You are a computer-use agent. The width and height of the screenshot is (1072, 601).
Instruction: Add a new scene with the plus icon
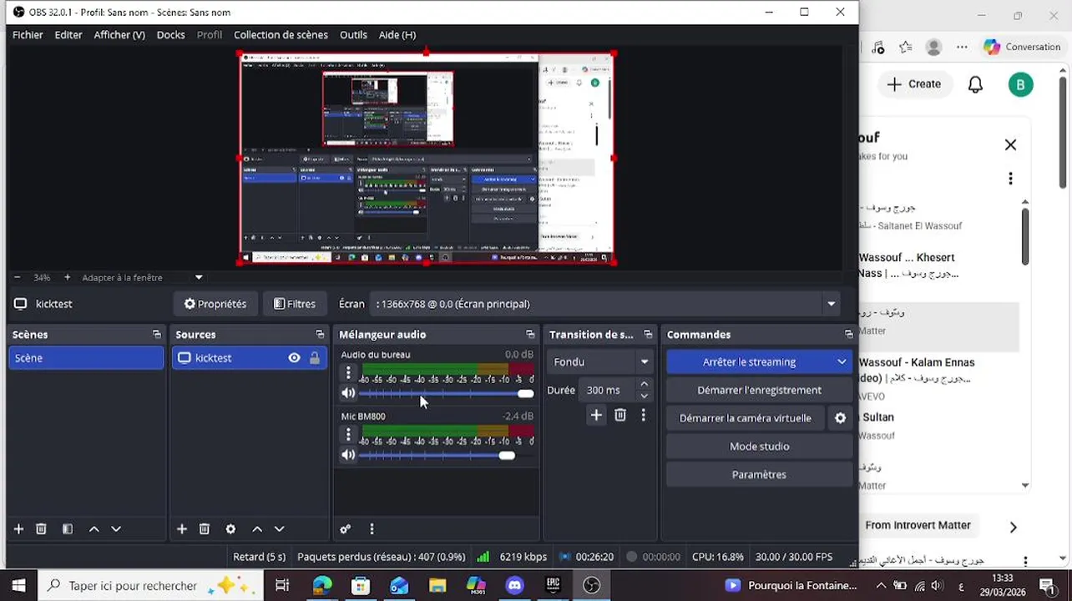click(18, 529)
